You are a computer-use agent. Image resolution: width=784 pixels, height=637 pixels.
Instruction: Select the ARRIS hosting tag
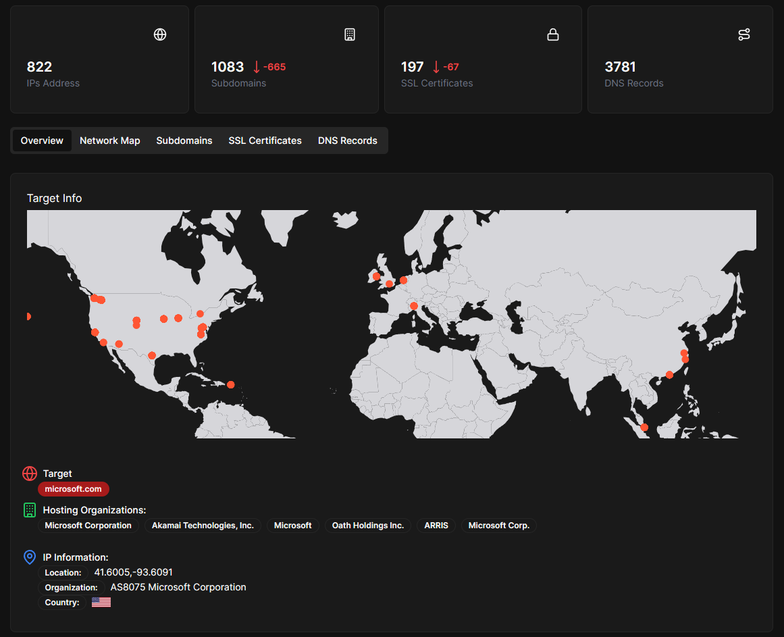click(x=436, y=526)
